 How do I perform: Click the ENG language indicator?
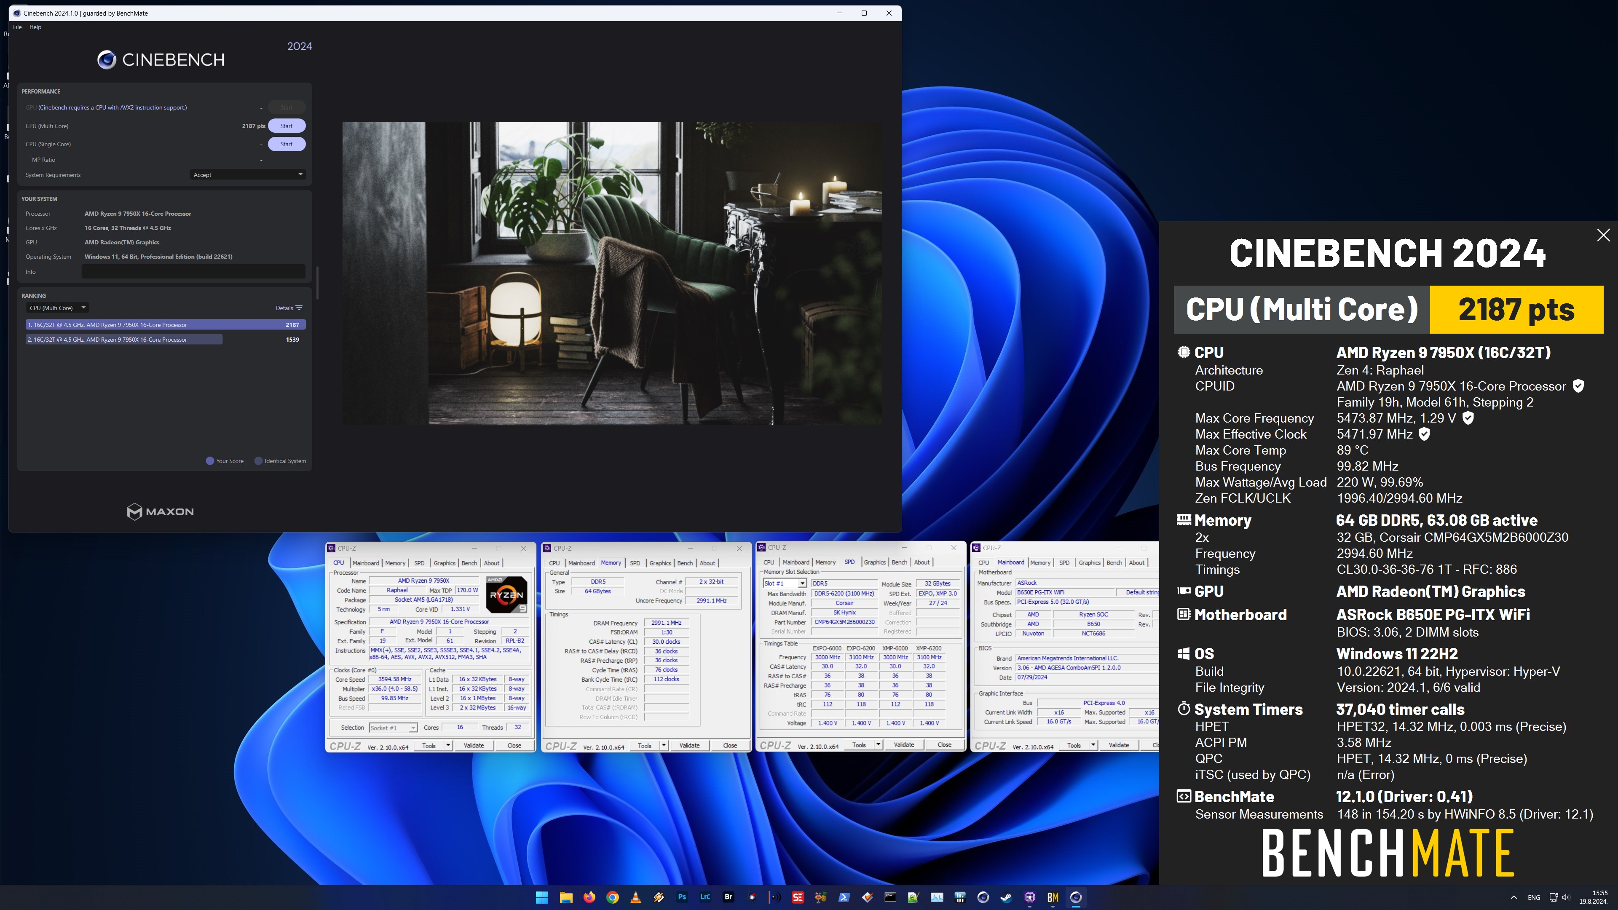pyautogui.click(x=1534, y=897)
